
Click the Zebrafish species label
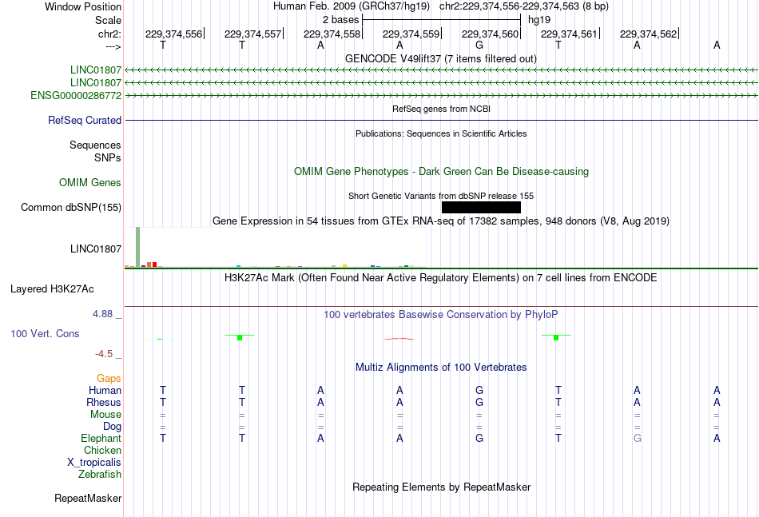100,474
